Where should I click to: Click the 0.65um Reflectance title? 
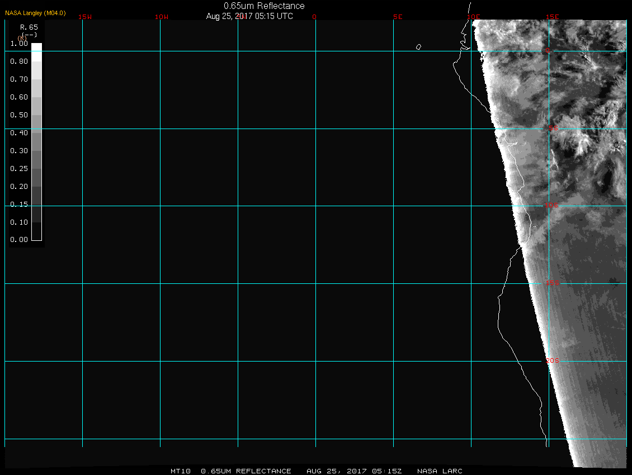pos(264,6)
